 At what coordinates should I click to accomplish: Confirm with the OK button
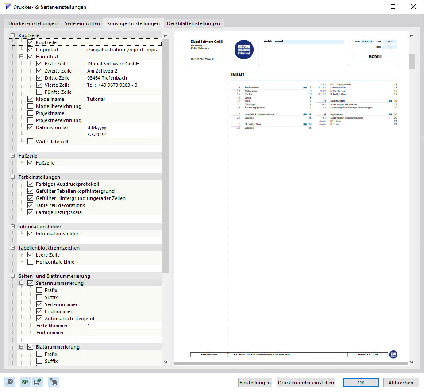coord(361,383)
